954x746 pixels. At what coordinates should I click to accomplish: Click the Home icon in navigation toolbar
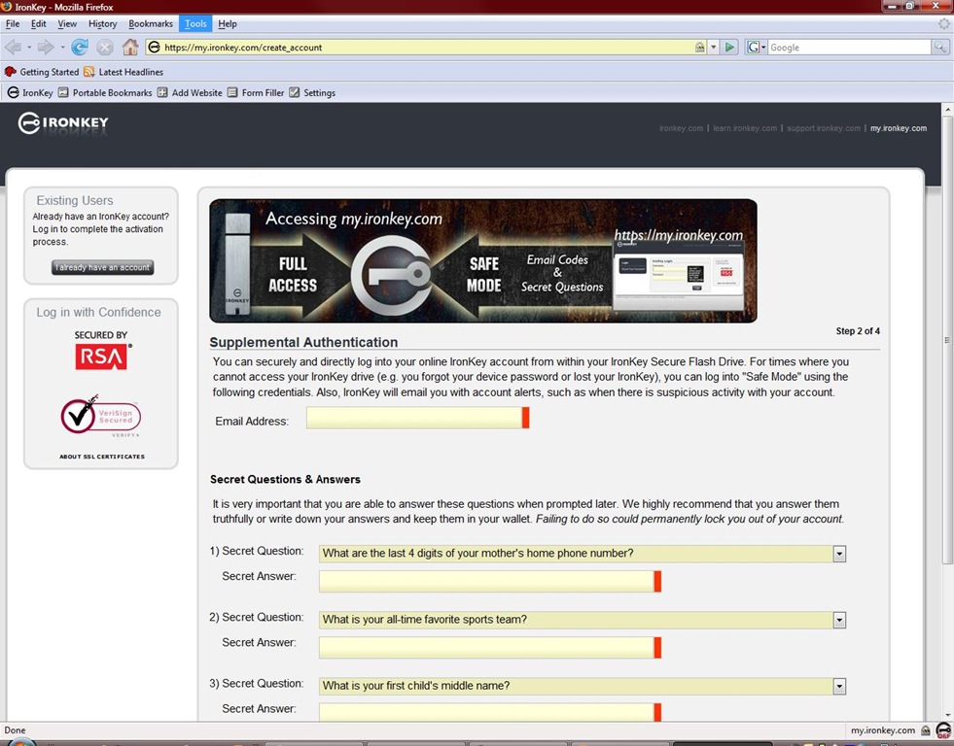click(x=130, y=47)
